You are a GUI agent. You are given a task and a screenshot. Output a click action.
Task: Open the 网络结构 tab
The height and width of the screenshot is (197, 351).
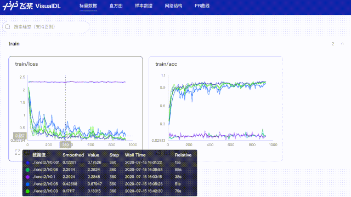click(x=173, y=6)
